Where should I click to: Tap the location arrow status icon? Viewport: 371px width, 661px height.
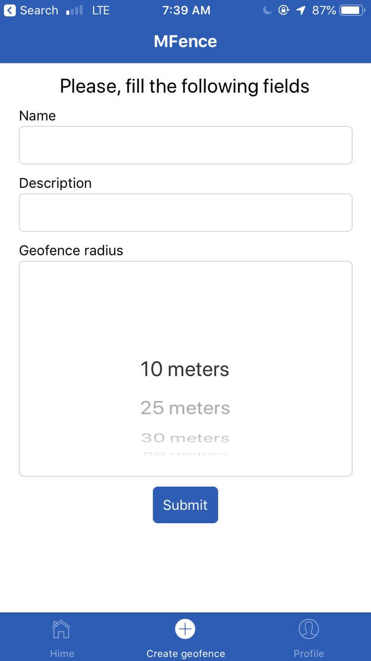point(301,10)
